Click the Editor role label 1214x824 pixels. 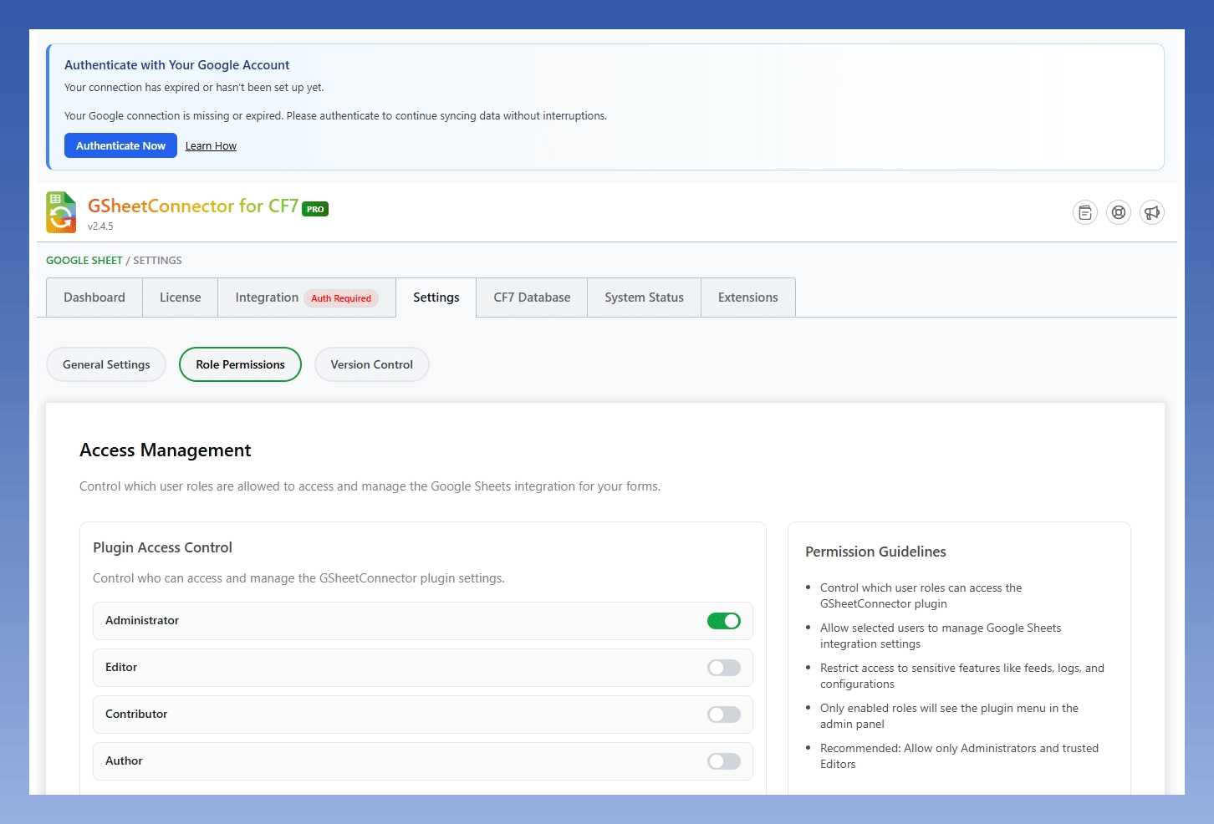click(121, 667)
